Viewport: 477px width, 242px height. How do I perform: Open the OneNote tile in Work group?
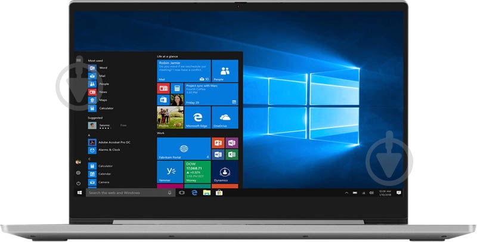coord(232,143)
